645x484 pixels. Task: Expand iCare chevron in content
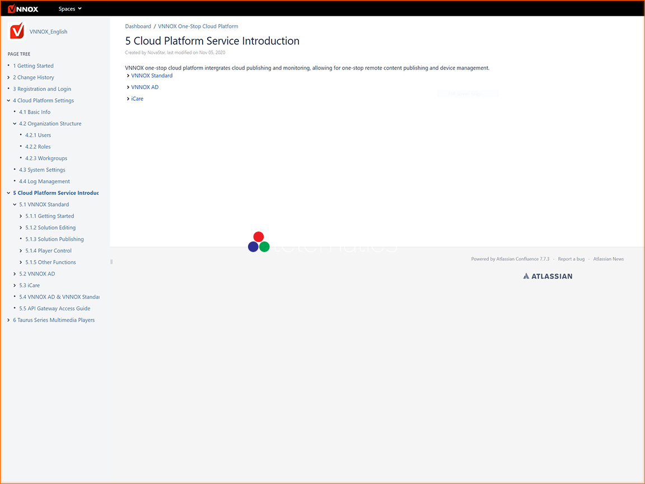click(x=128, y=99)
